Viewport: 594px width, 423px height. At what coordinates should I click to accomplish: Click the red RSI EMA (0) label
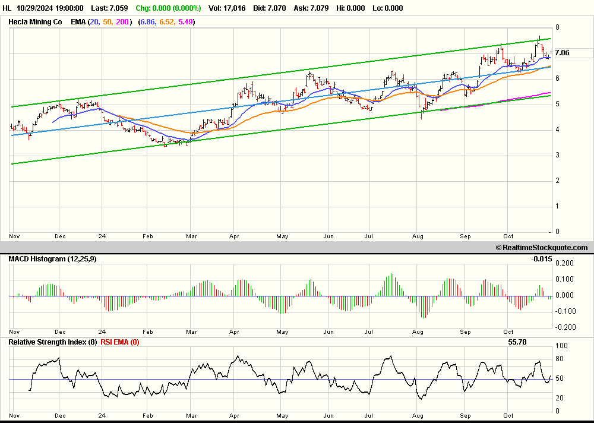coord(120,342)
